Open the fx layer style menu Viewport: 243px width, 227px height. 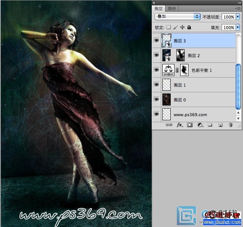coord(180,125)
